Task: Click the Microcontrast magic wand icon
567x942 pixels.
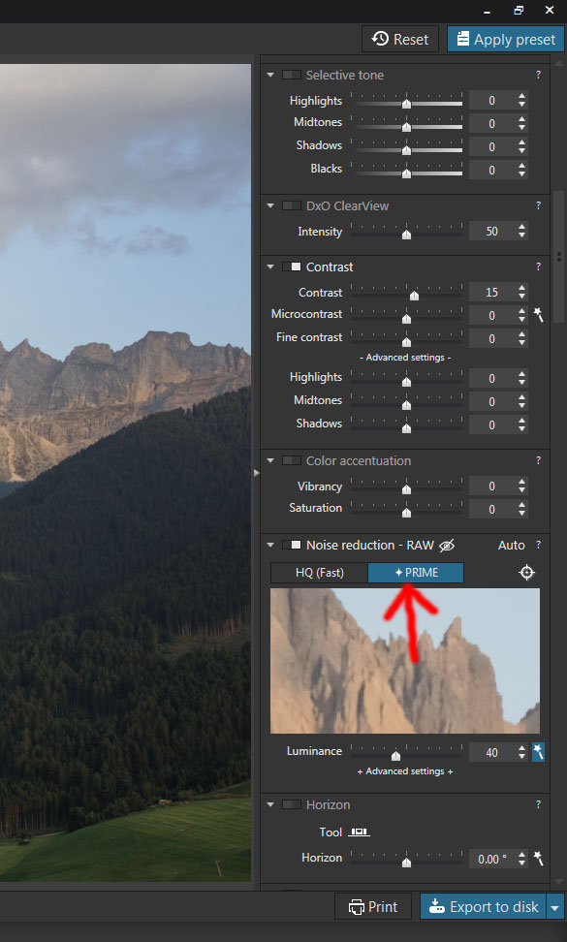Action: point(539,314)
